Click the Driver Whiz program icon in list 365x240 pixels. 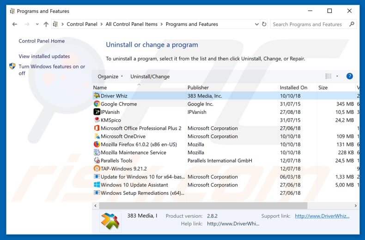coord(97,95)
